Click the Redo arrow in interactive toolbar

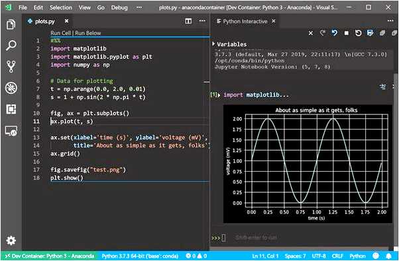click(323, 33)
